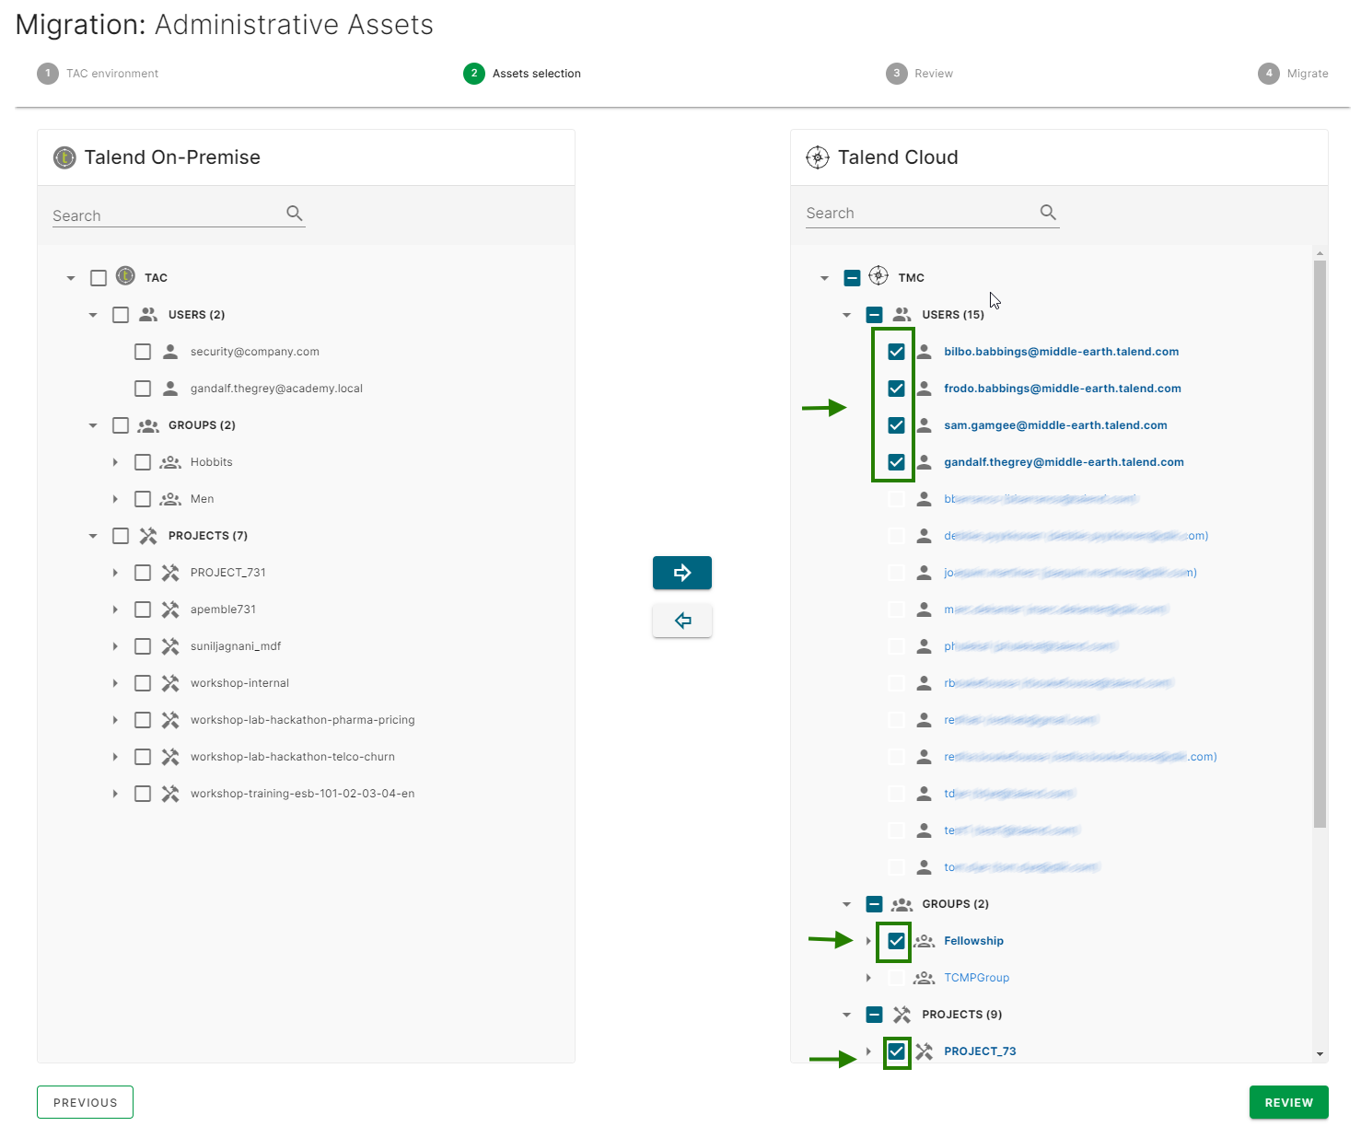Click the search magnifier in Talend On-Premise panel
This screenshot has height=1138, width=1361.
click(294, 213)
